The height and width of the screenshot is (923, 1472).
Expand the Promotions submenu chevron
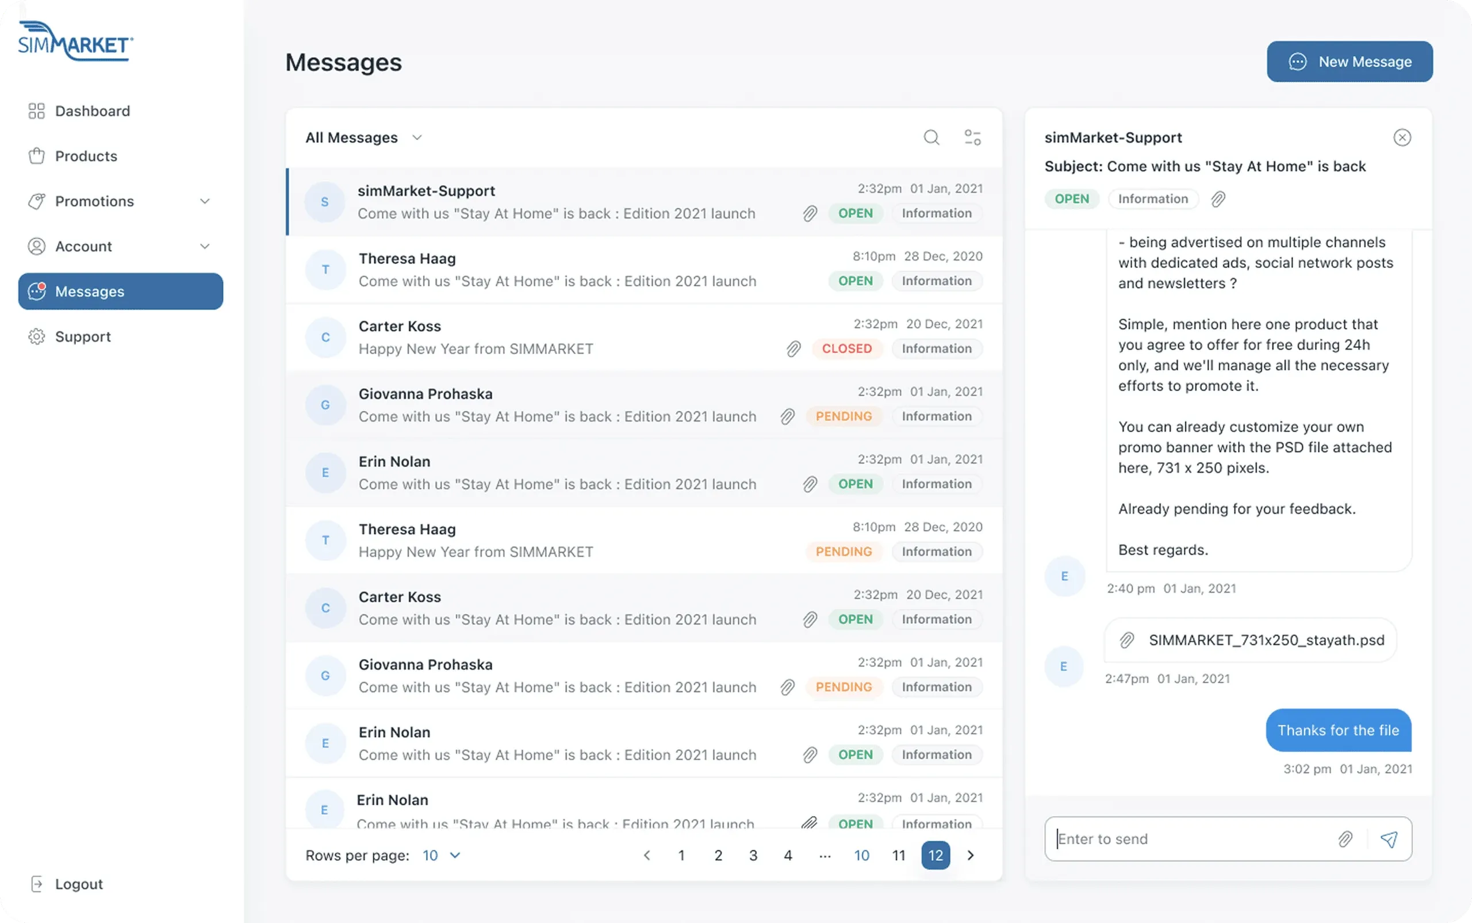click(x=205, y=201)
